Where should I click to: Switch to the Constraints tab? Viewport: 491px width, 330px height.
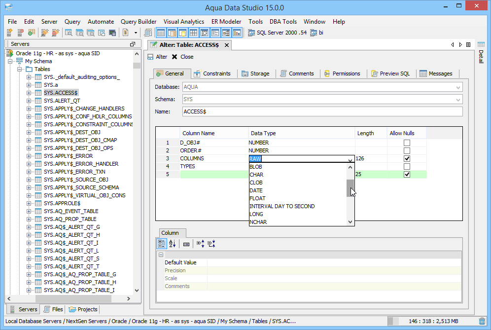point(212,73)
